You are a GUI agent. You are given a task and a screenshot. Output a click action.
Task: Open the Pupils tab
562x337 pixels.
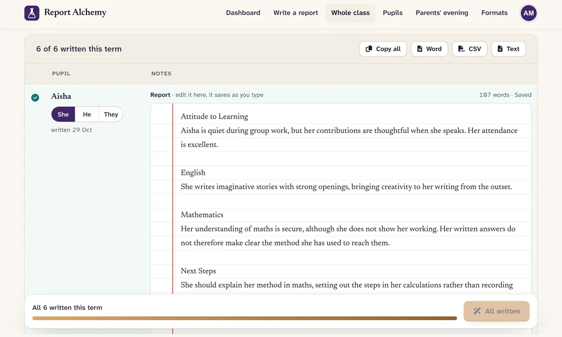coord(393,13)
